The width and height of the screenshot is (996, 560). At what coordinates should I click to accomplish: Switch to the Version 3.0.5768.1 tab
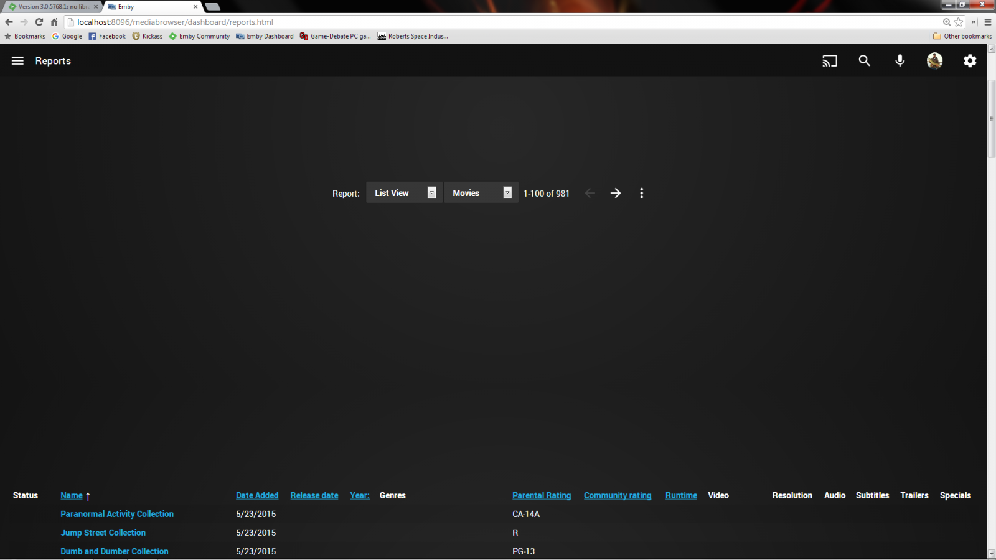(52, 7)
